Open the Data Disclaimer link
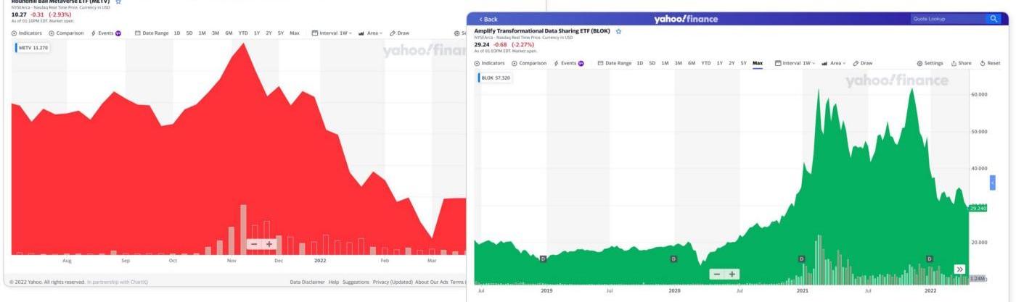This screenshot has height=302, width=1016. (306, 282)
